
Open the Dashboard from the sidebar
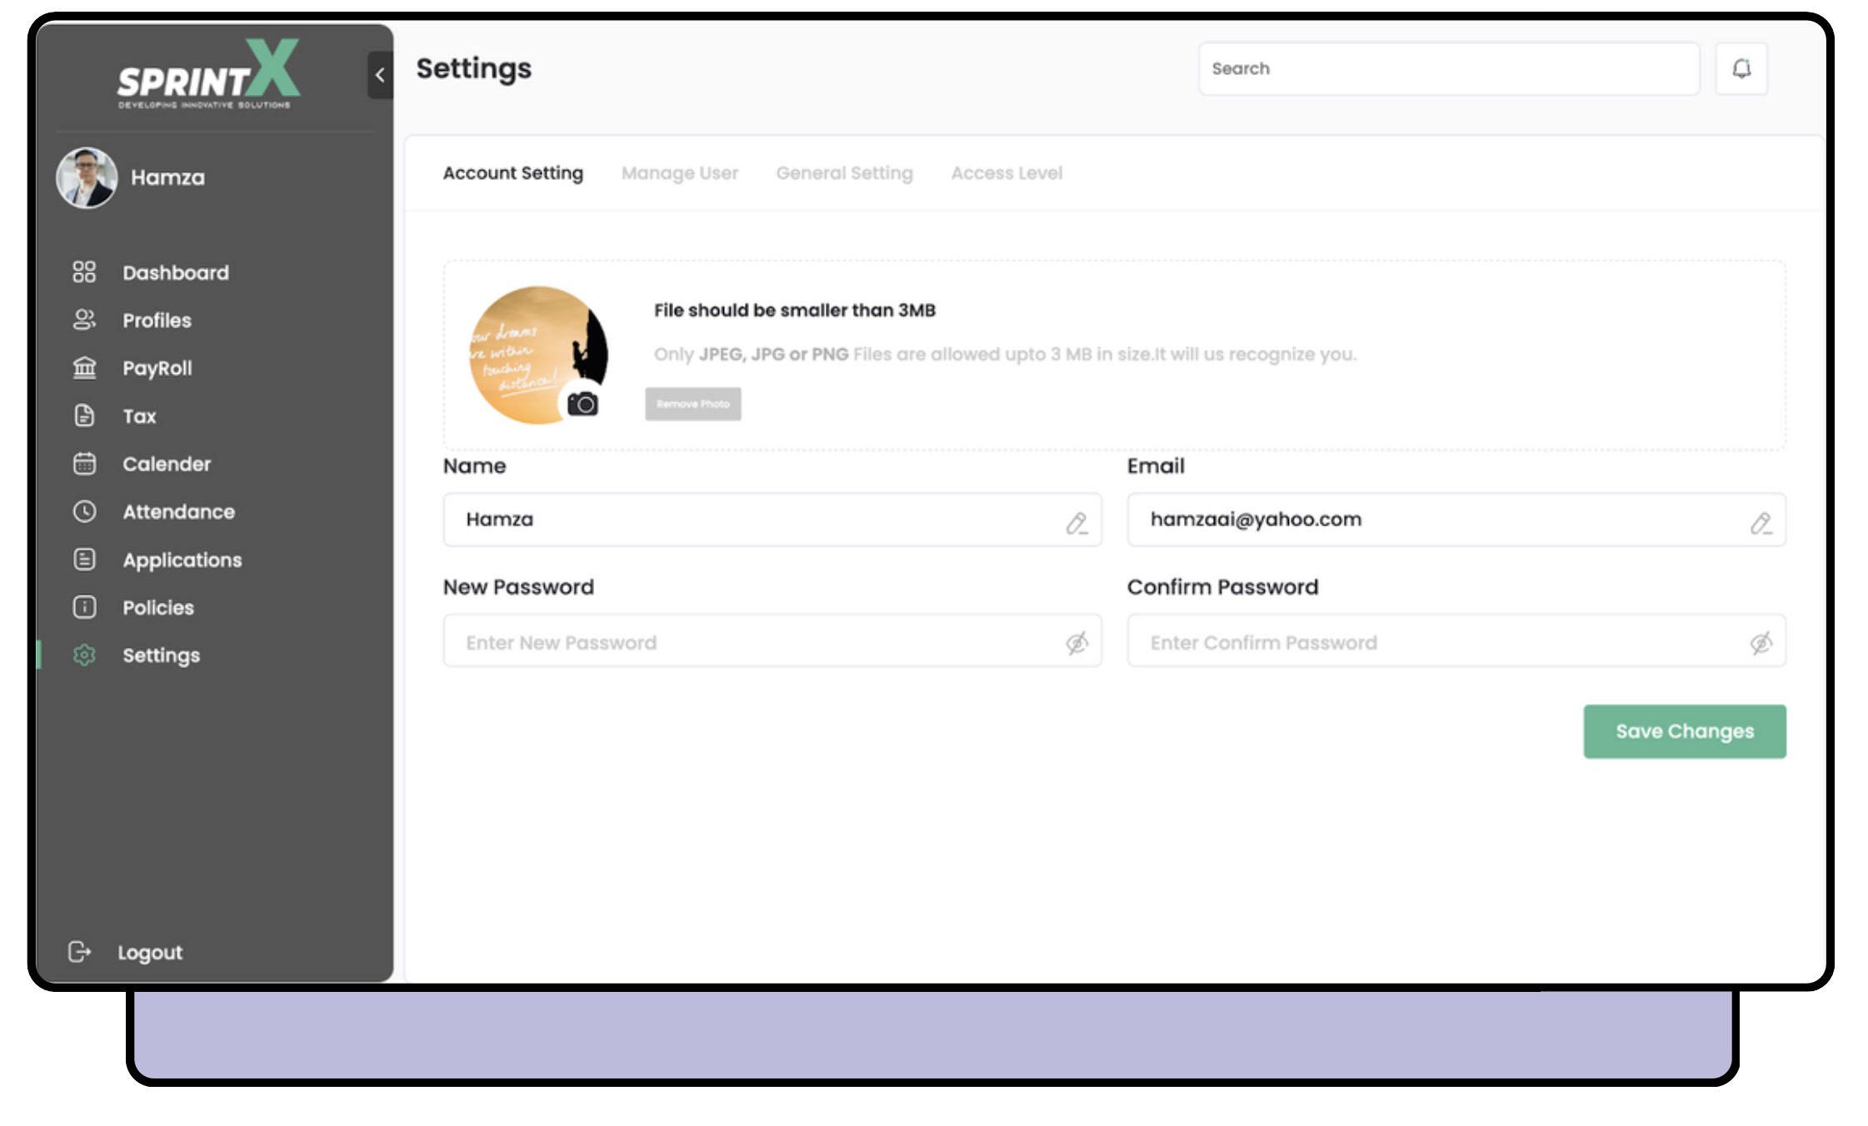coord(175,272)
